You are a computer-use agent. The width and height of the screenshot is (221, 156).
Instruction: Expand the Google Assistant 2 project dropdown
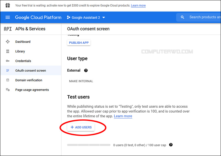86,17
